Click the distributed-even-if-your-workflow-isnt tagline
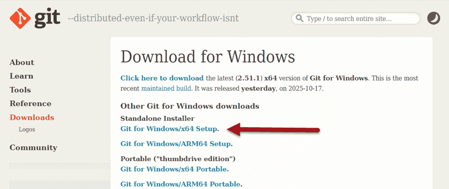The width and height of the screenshot is (449, 189). tap(153, 18)
